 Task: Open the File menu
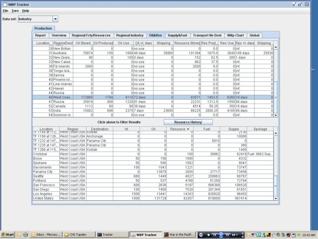(5, 11)
